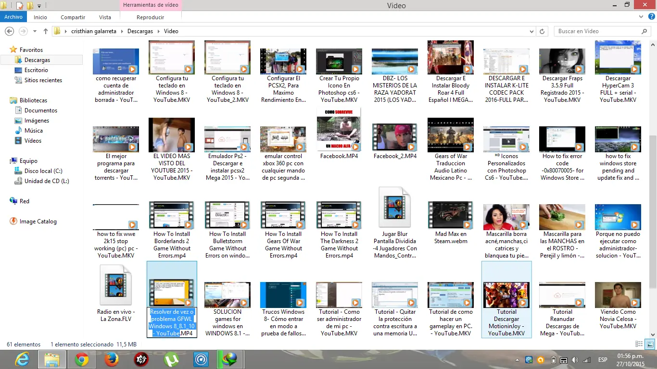The width and height of the screenshot is (657, 369).
Task: Select Descargas in Favoritos sidebar
Action: (37, 60)
